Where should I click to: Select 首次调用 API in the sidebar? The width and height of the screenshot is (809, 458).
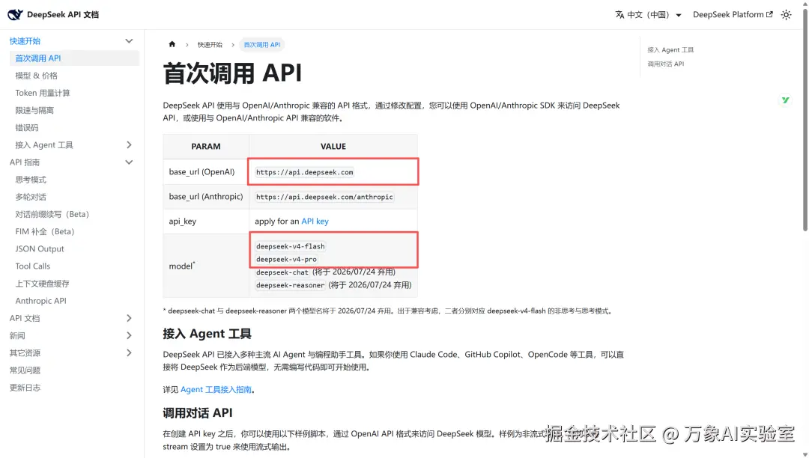click(x=74, y=58)
